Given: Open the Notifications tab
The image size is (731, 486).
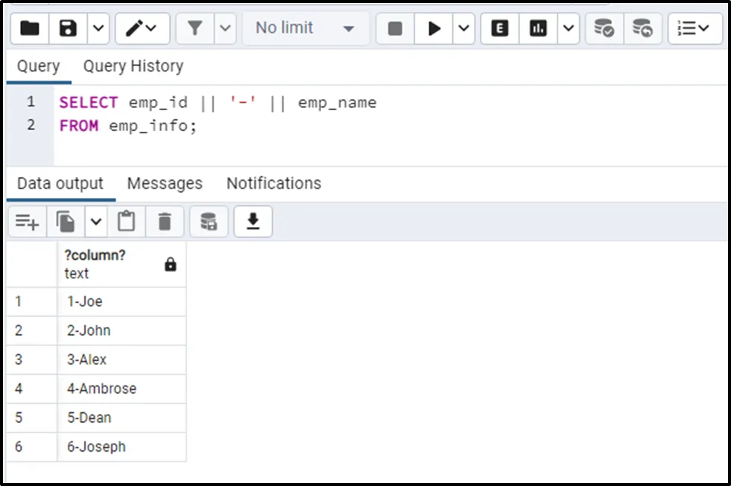Looking at the screenshot, I should pos(273,183).
